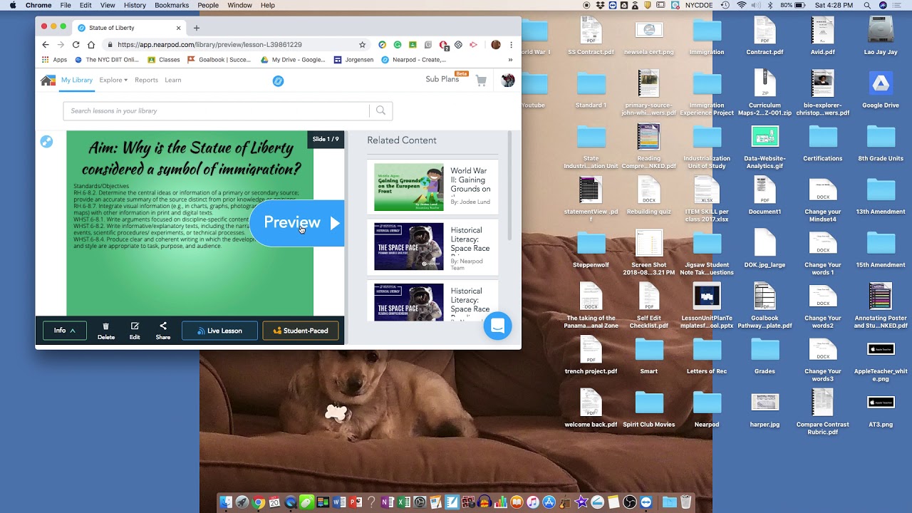Open the Jorgensen bookmark
Screen dimensions: 912x513
pyautogui.click(x=353, y=60)
